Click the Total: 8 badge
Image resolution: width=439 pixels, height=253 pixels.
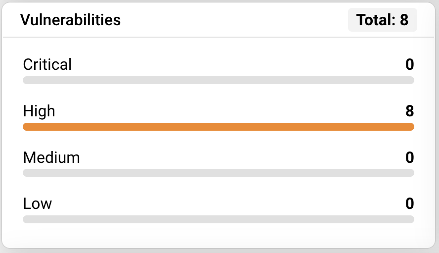382,20
